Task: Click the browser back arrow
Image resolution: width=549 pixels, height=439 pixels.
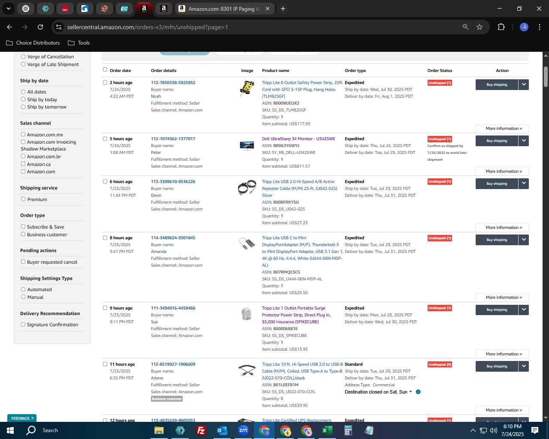Action: [9, 27]
